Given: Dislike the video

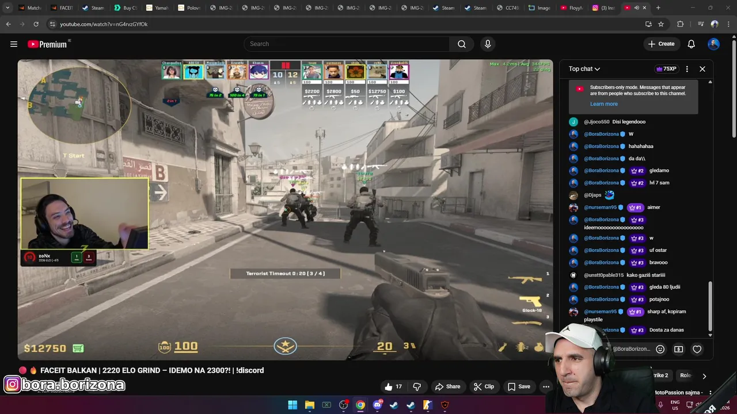Looking at the screenshot, I should pyautogui.click(x=417, y=386).
